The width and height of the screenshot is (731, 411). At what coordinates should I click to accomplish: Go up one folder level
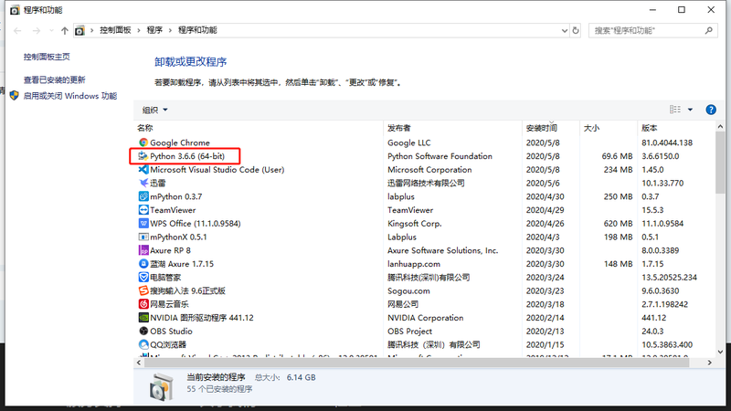[64, 31]
